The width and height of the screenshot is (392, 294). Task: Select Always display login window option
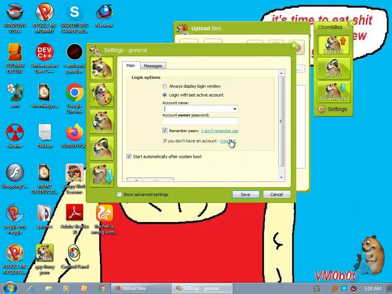pos(192,86)
